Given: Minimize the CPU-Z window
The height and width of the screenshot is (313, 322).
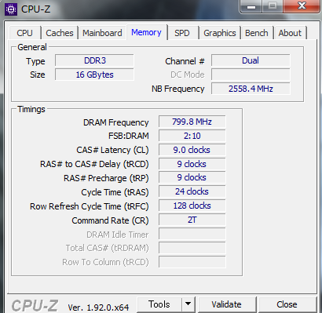Looking at the screenshot, I should (x=251, y=6).
